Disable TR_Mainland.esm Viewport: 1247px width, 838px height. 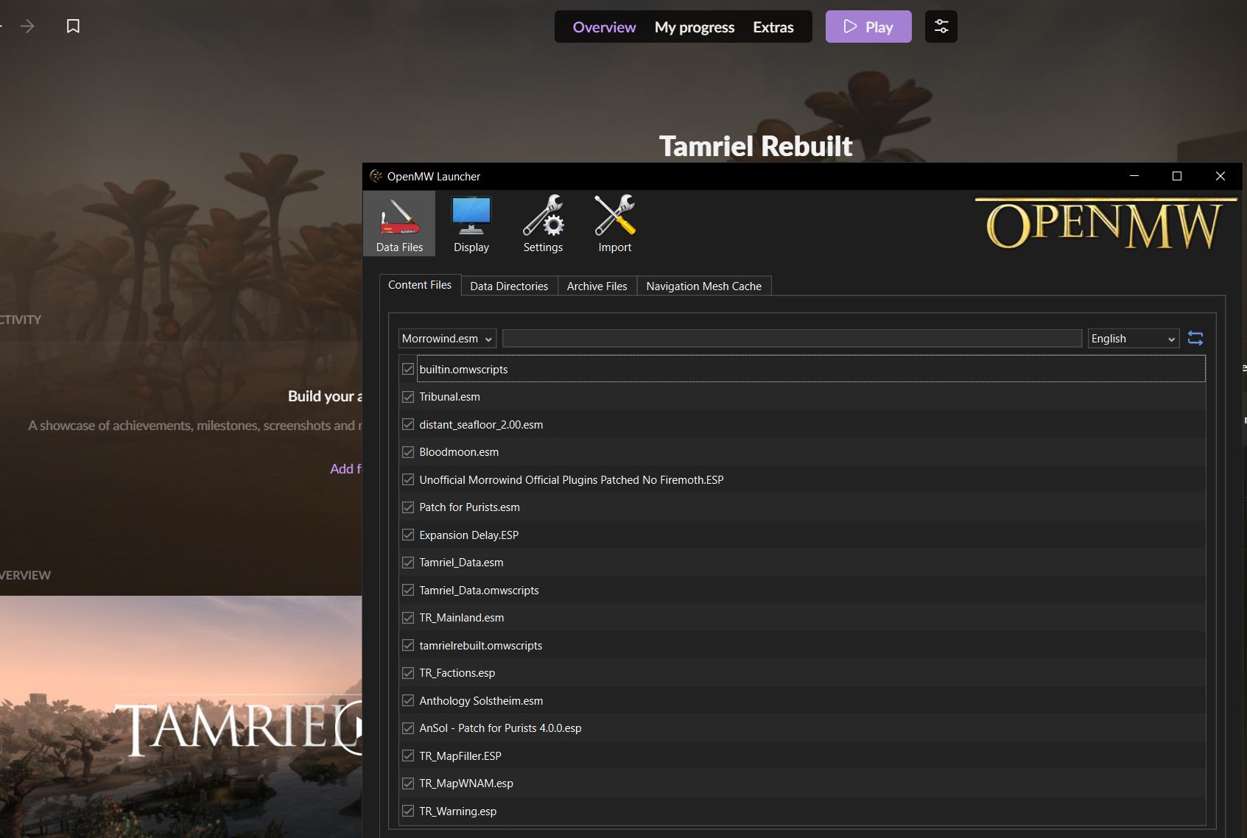pos(408,618)
